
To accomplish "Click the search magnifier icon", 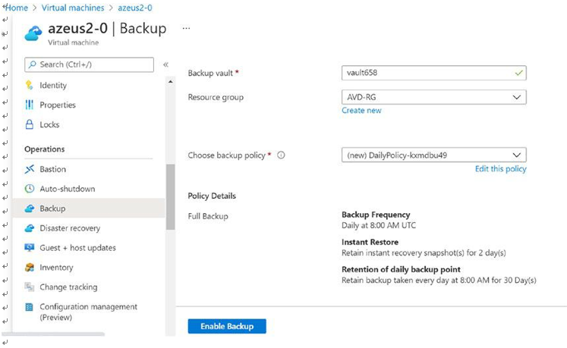I will (32, 64).
